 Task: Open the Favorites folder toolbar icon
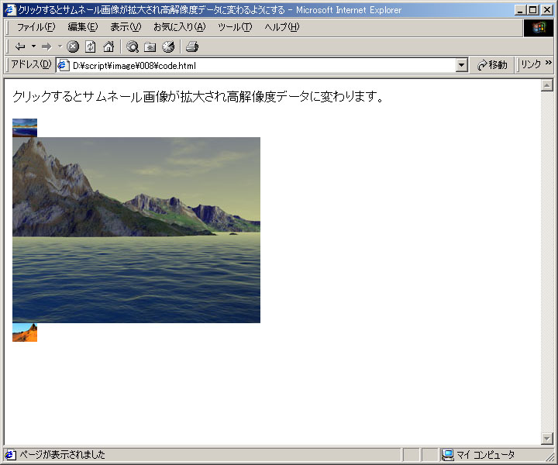pos(150,46)
